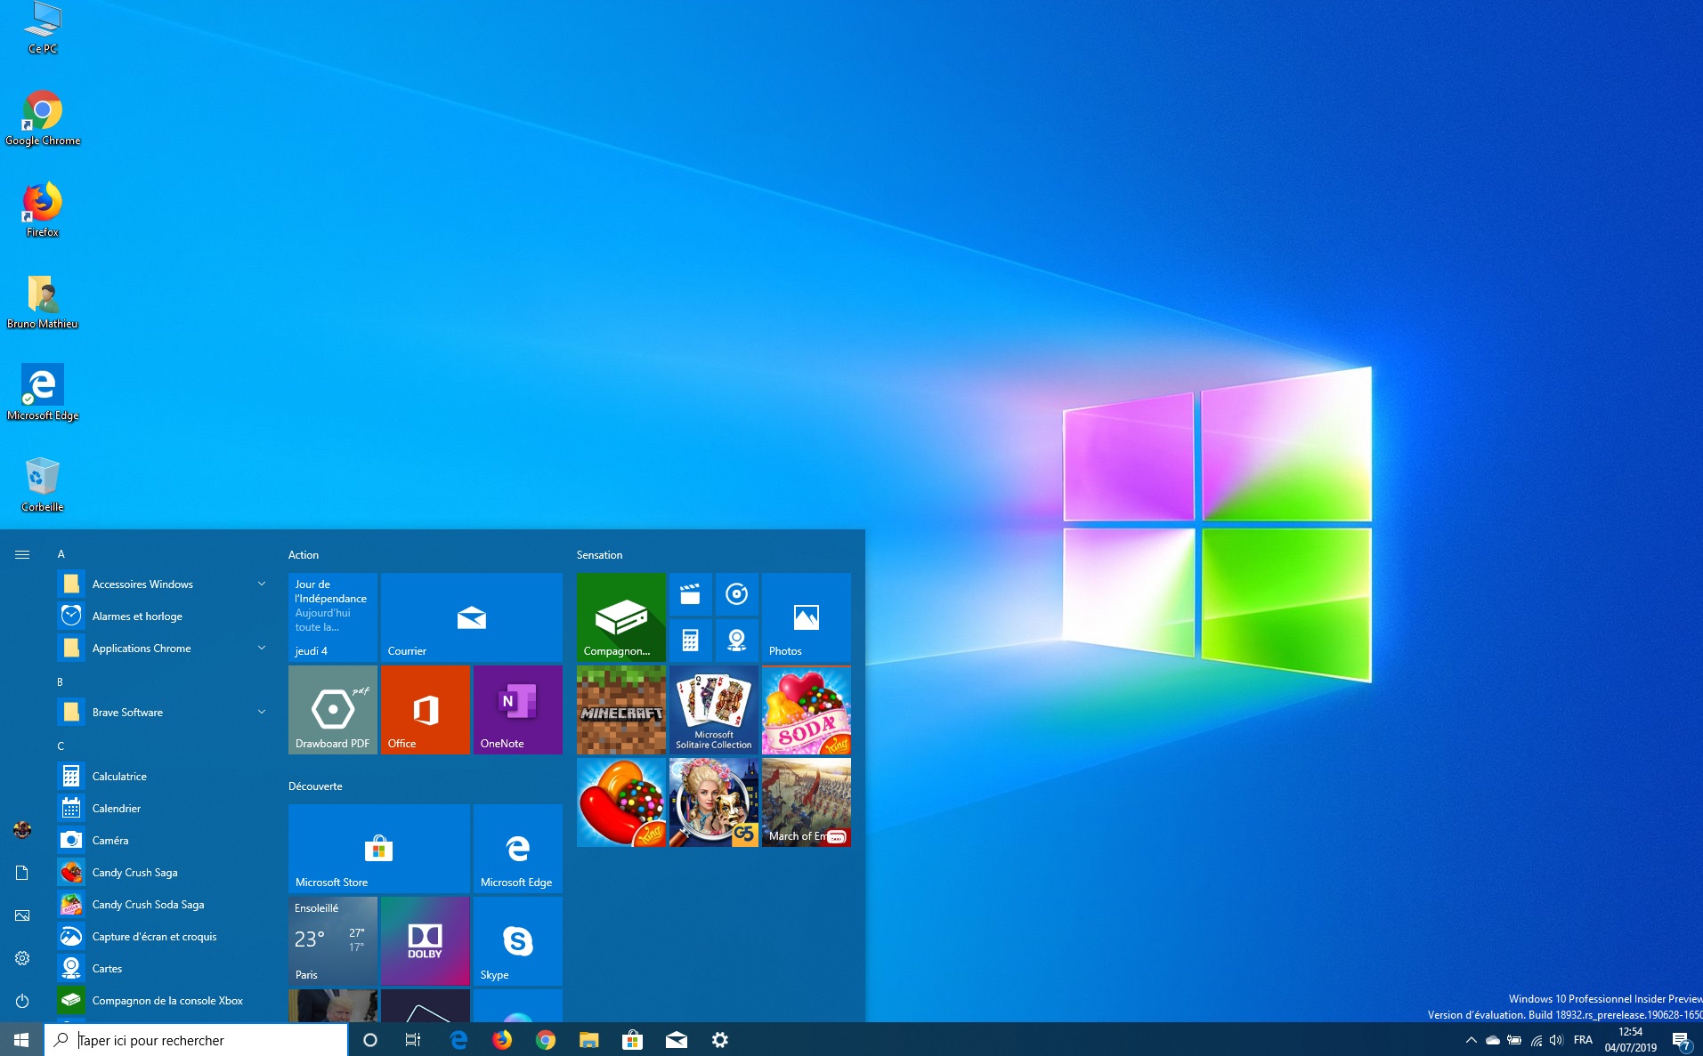The image size is (1703, 1056).
Task: Click the Power button in Start
Action: point(22,1001)
